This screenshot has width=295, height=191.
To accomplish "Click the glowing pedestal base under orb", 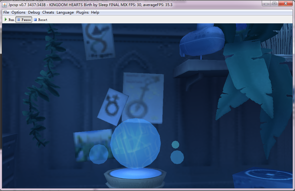I will click(135, 176).
